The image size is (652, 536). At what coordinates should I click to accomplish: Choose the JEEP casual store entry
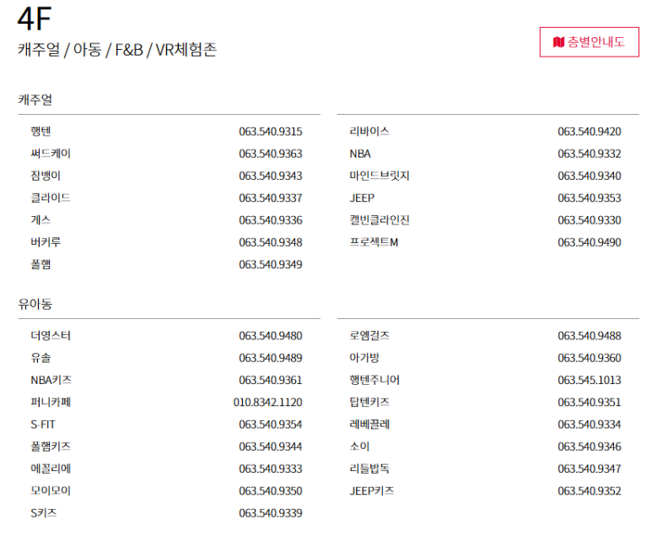[362, 198]
